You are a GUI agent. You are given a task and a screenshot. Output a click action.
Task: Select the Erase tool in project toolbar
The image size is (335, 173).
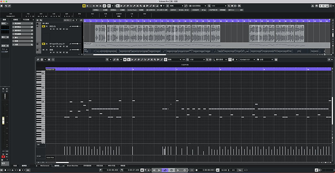click(x=128, y=6)
